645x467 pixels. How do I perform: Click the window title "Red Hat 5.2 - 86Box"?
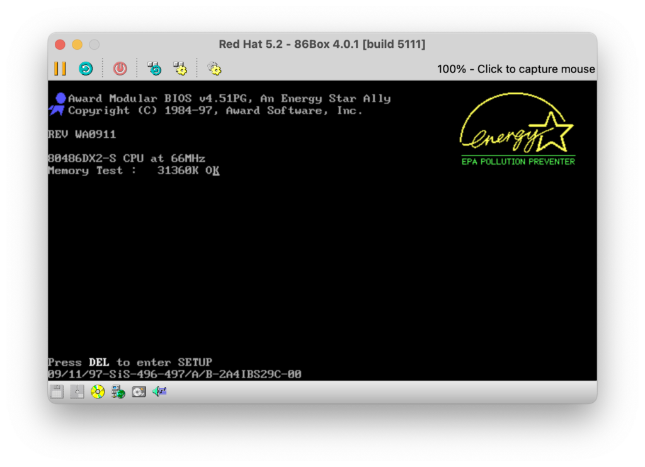322,44
